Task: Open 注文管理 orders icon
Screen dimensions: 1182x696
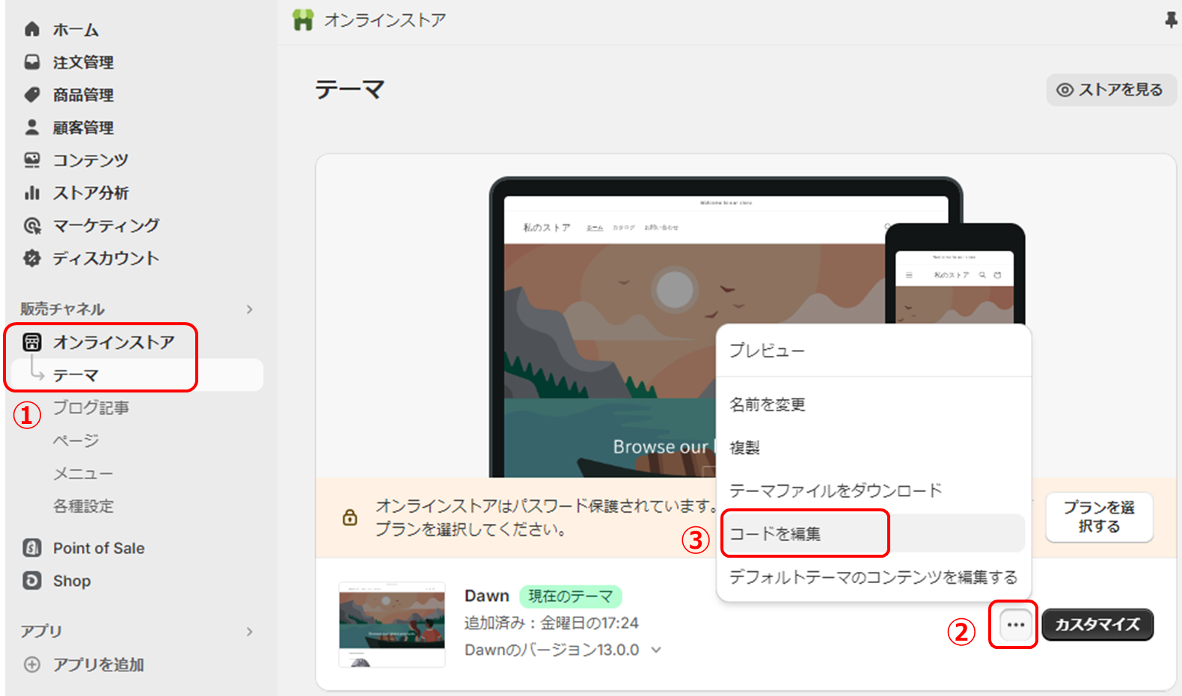Action: pyautogui.click(x=31, y=62)
